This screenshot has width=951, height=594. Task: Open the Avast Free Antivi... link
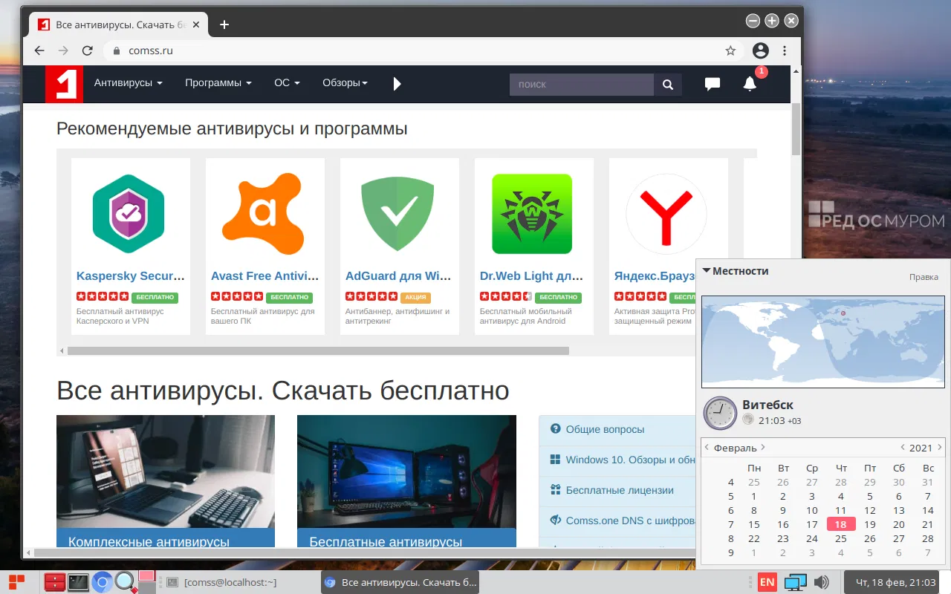click(264, 276)
